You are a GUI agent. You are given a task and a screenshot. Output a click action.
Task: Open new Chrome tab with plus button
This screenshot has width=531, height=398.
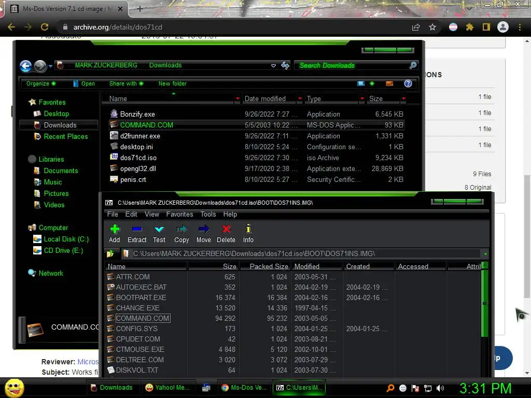point(139,9)
